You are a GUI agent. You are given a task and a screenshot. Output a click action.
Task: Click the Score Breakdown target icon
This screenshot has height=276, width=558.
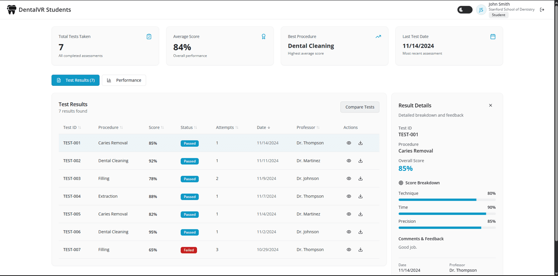point(401,183)
